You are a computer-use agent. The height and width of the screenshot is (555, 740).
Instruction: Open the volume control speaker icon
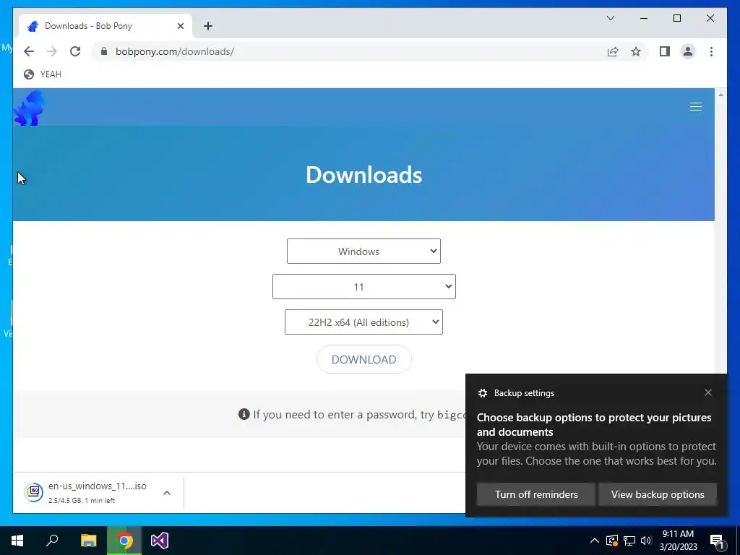[x=646, y=541]
